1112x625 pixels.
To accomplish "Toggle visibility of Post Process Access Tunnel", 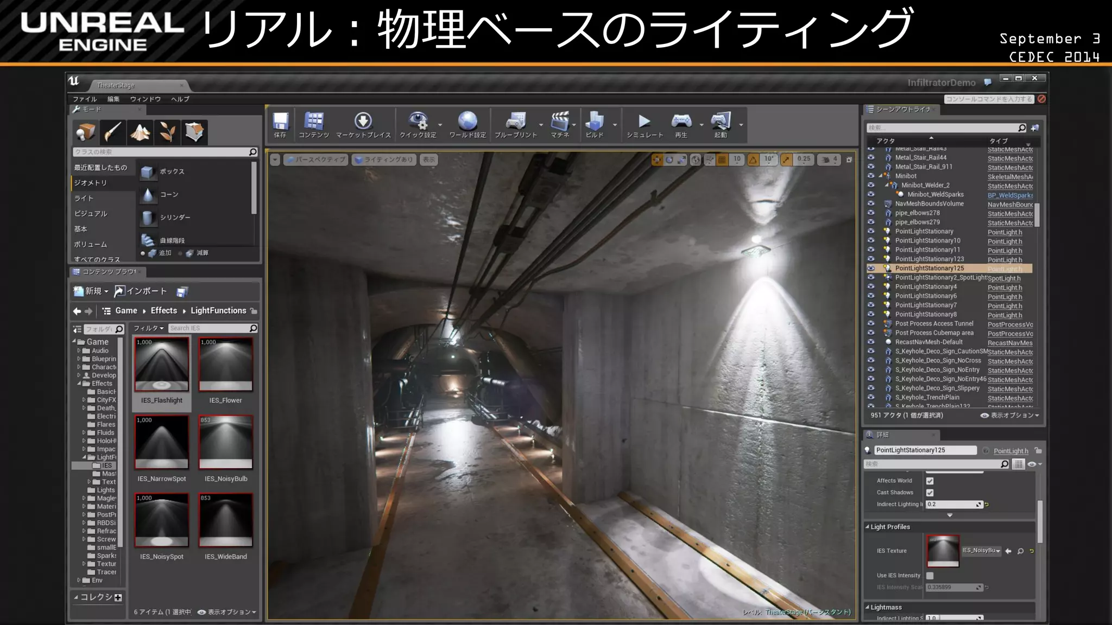I will click(x=871, y=324).
